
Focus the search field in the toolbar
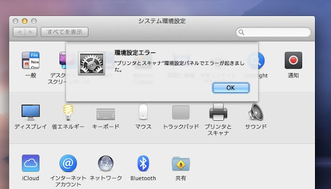tap(274, 32)
